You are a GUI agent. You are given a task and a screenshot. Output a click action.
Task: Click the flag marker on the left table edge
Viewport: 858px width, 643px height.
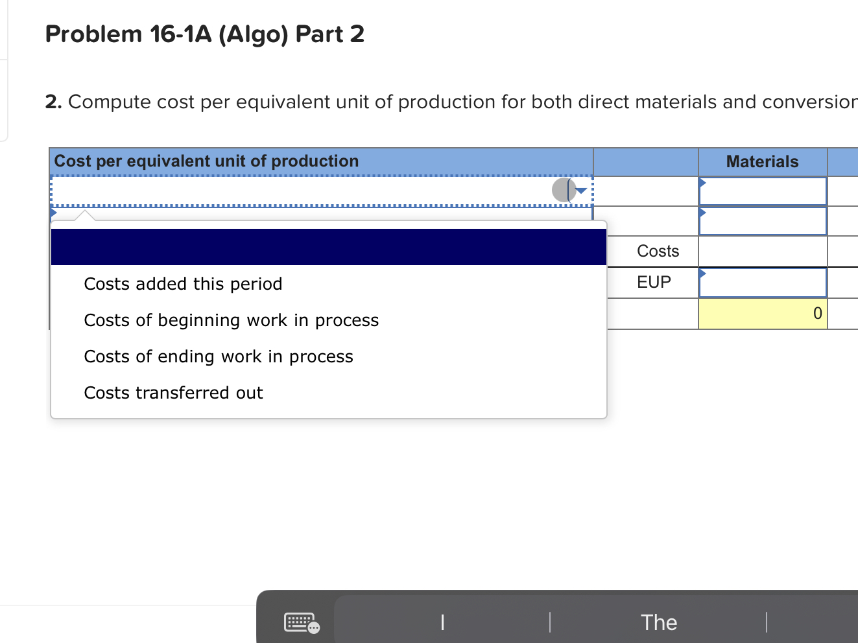(53, 212)
